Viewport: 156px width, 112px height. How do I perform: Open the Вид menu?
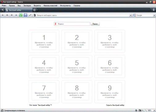coord(19,6)
